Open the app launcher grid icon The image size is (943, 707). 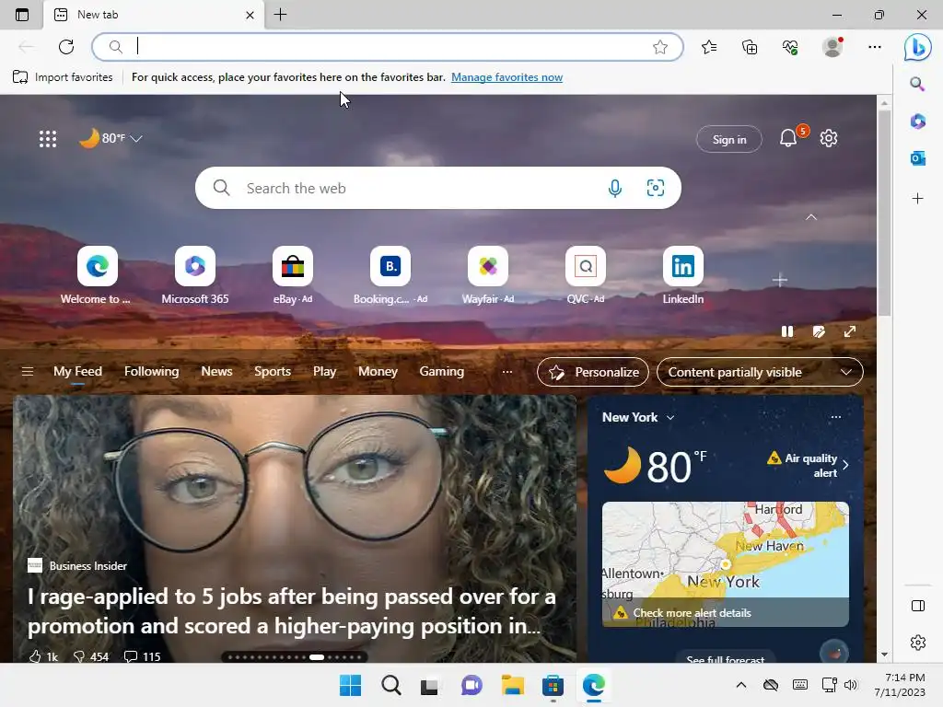[x=48, y=139]
